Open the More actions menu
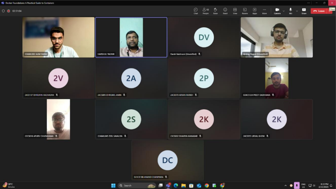The width and height of the screenshot is (336, 189). point(264,11)
